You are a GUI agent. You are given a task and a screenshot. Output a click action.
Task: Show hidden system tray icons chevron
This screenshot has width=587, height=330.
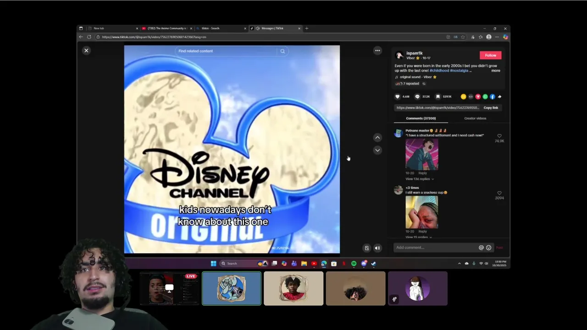460,264
